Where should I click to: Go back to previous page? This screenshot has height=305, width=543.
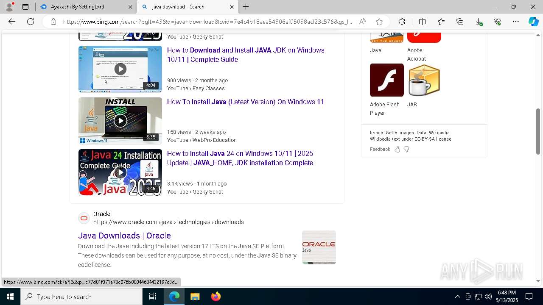pyautogui.click(x=12, y=22)
